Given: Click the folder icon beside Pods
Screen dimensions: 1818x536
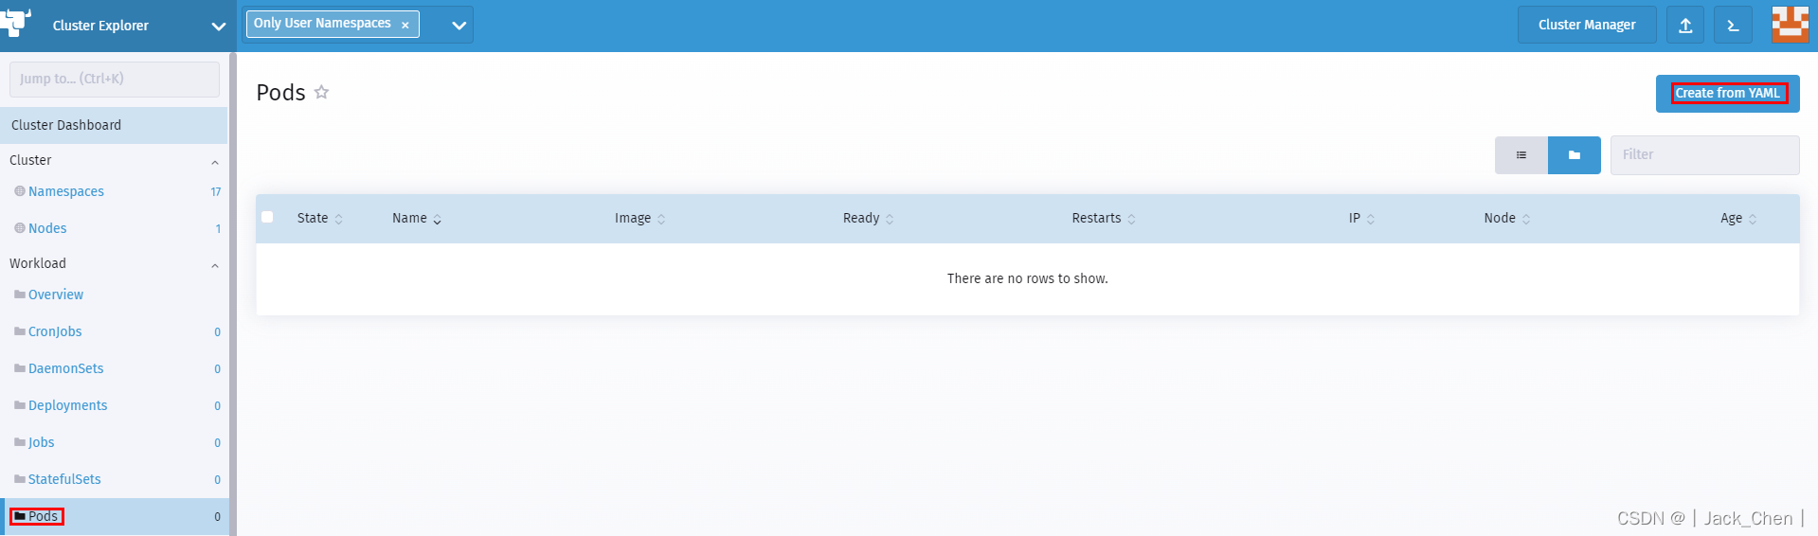Looking at the screenshot, I should (20, 516).
